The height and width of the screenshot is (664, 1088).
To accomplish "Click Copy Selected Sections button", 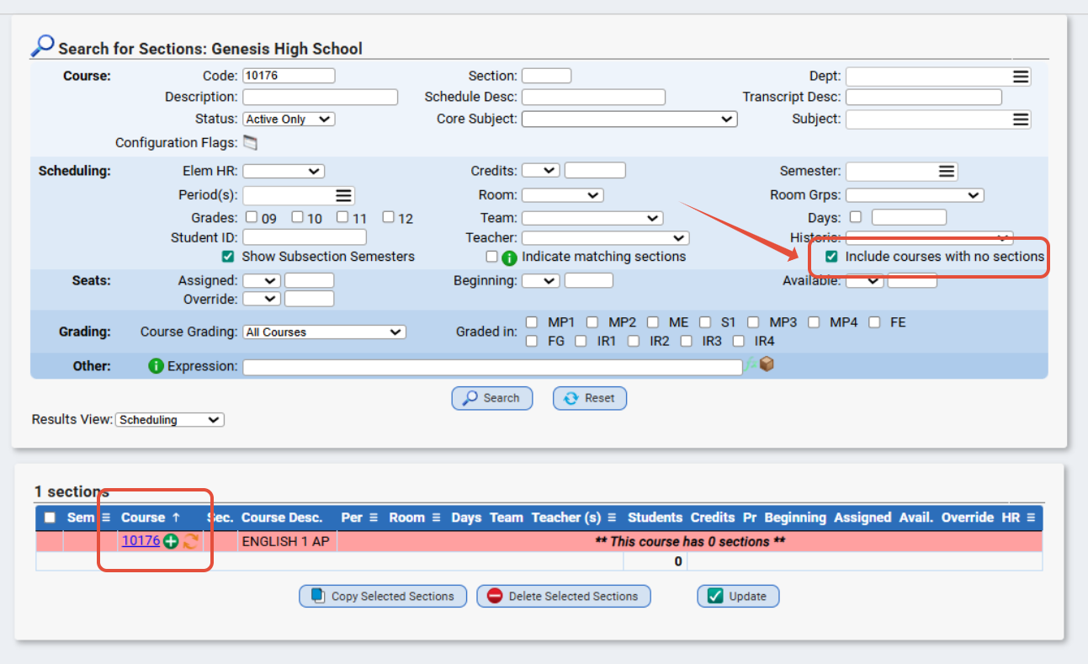I will pos(383,596).
